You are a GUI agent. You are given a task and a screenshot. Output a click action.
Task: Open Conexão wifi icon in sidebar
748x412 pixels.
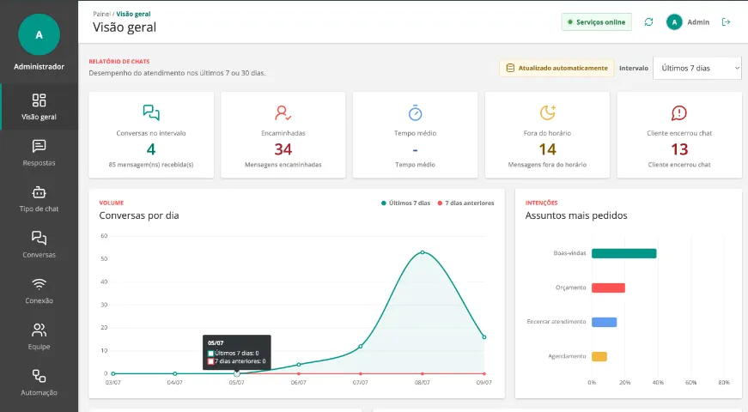click(40, 285)
